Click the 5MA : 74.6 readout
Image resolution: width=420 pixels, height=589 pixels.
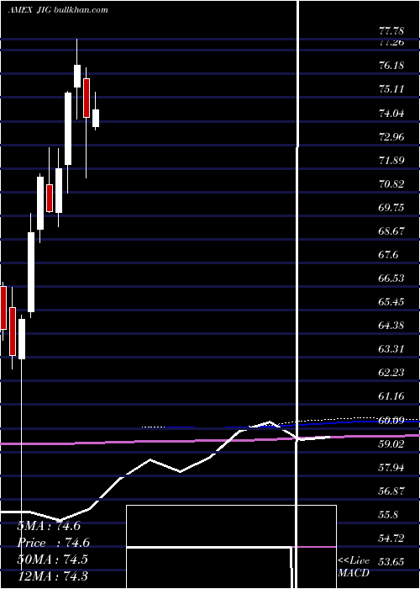coord(49,526)
